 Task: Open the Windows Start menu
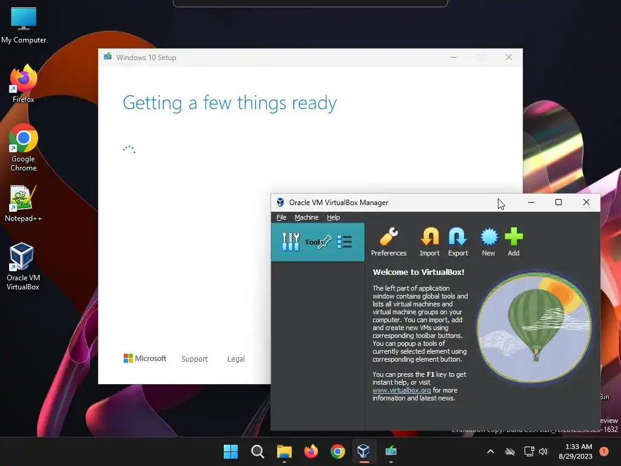pyautogui.click(x=230, y=451)
